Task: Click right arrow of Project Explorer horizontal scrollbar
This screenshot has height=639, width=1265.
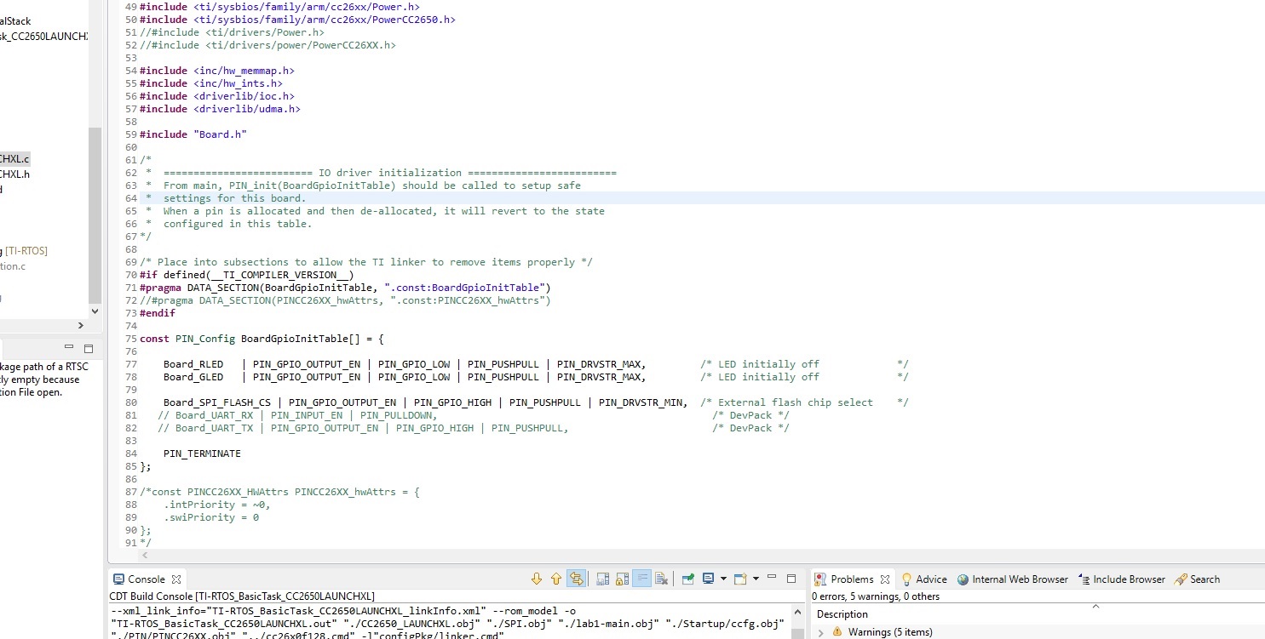Action: (x=81, y=325)
